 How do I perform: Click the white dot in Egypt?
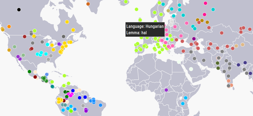pos(179,62)
